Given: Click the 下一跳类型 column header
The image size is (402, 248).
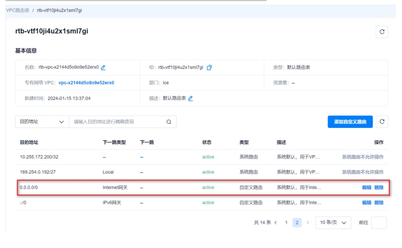Looking at the screenshot, I should coord(114,142).
